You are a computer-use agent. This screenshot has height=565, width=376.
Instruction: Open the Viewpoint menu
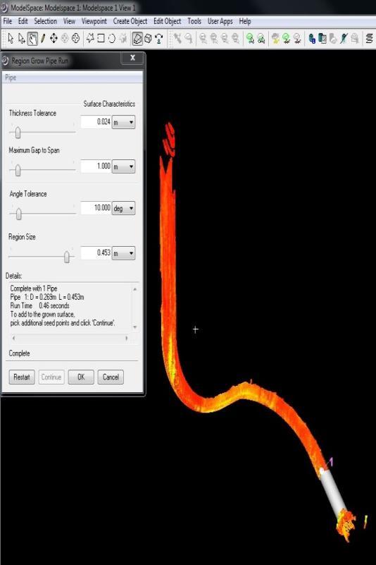[x=94, y=21]
